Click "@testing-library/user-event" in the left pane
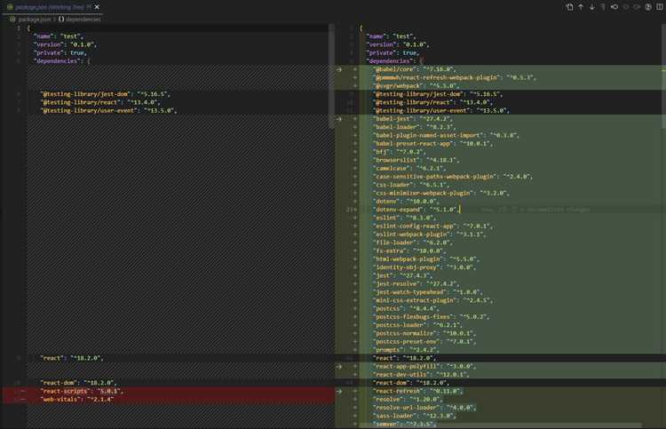Image resolution: width=666 pixels, height=429 pixels. coord(108,110)
